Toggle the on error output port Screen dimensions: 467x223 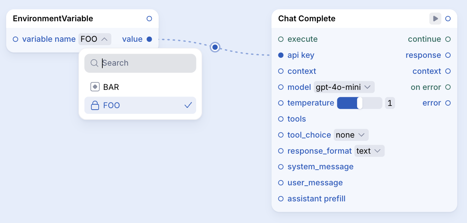[448, 87]
